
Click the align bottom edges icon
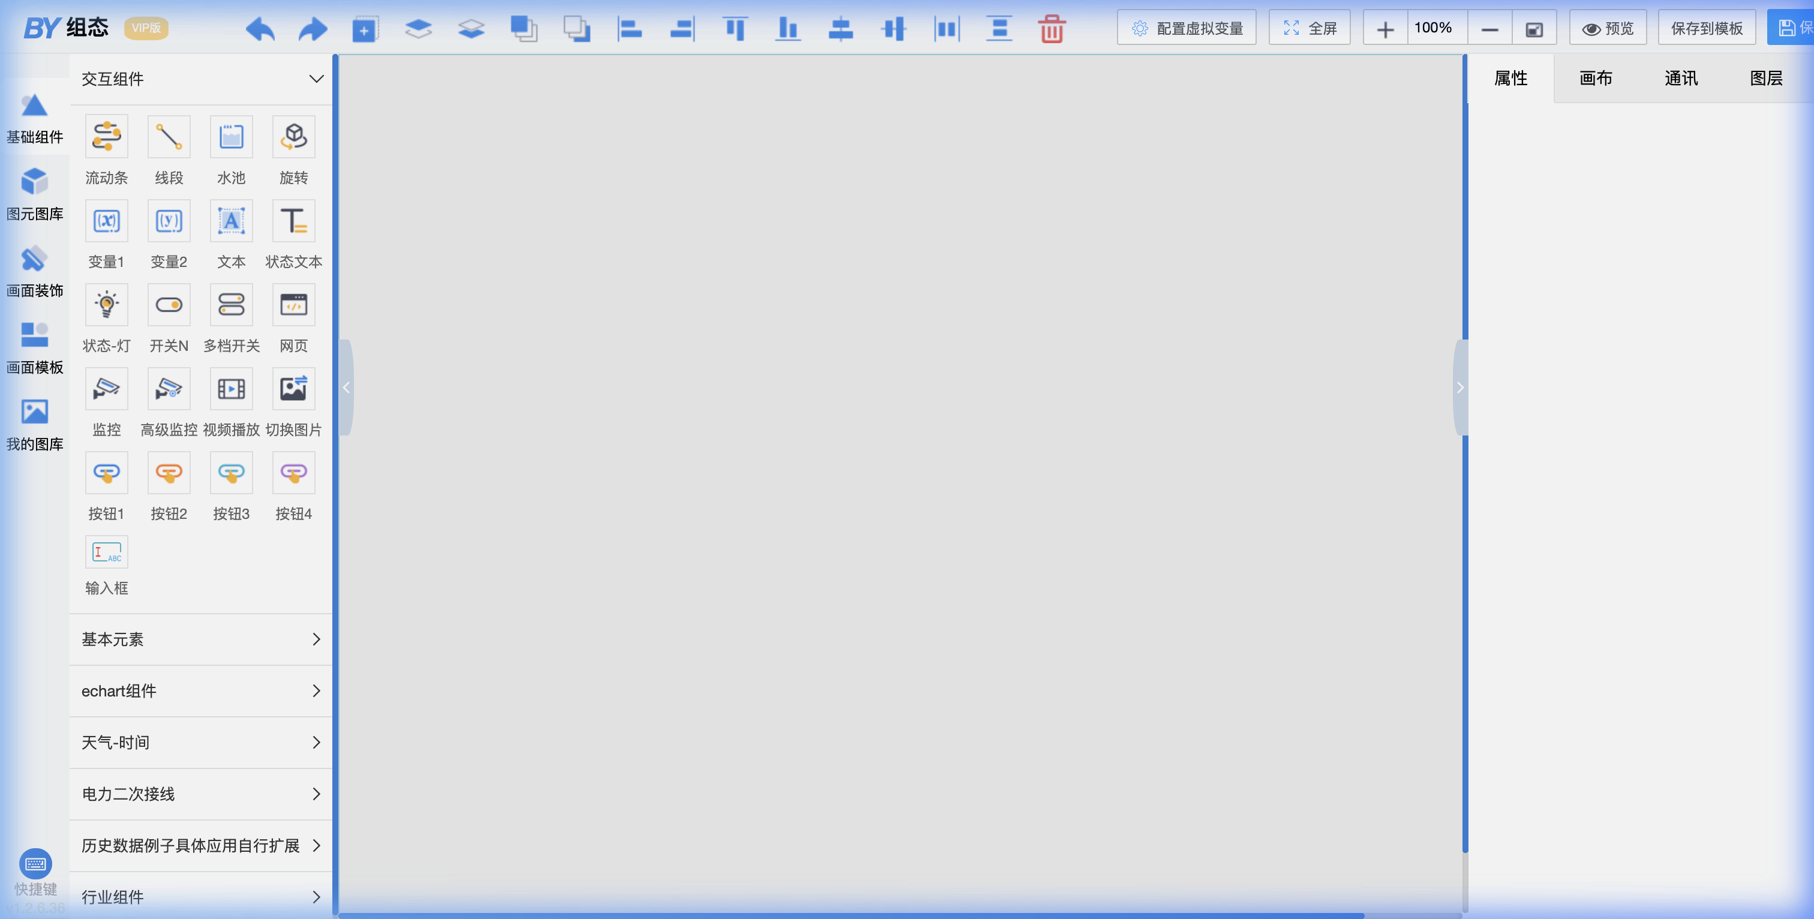tap(787, 29)
